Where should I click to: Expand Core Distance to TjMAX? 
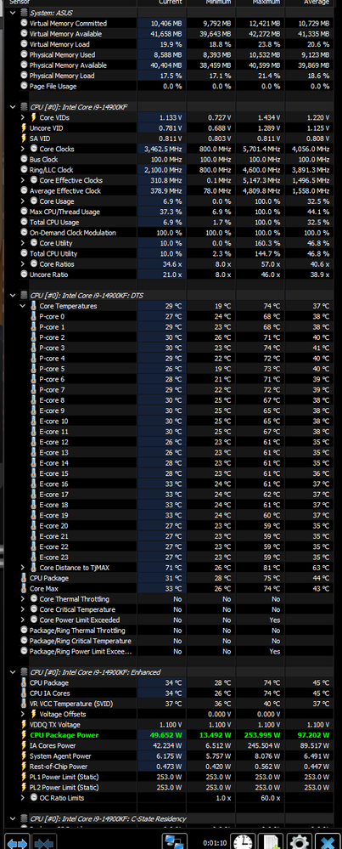pyautogui.click(x=23, y=568)
